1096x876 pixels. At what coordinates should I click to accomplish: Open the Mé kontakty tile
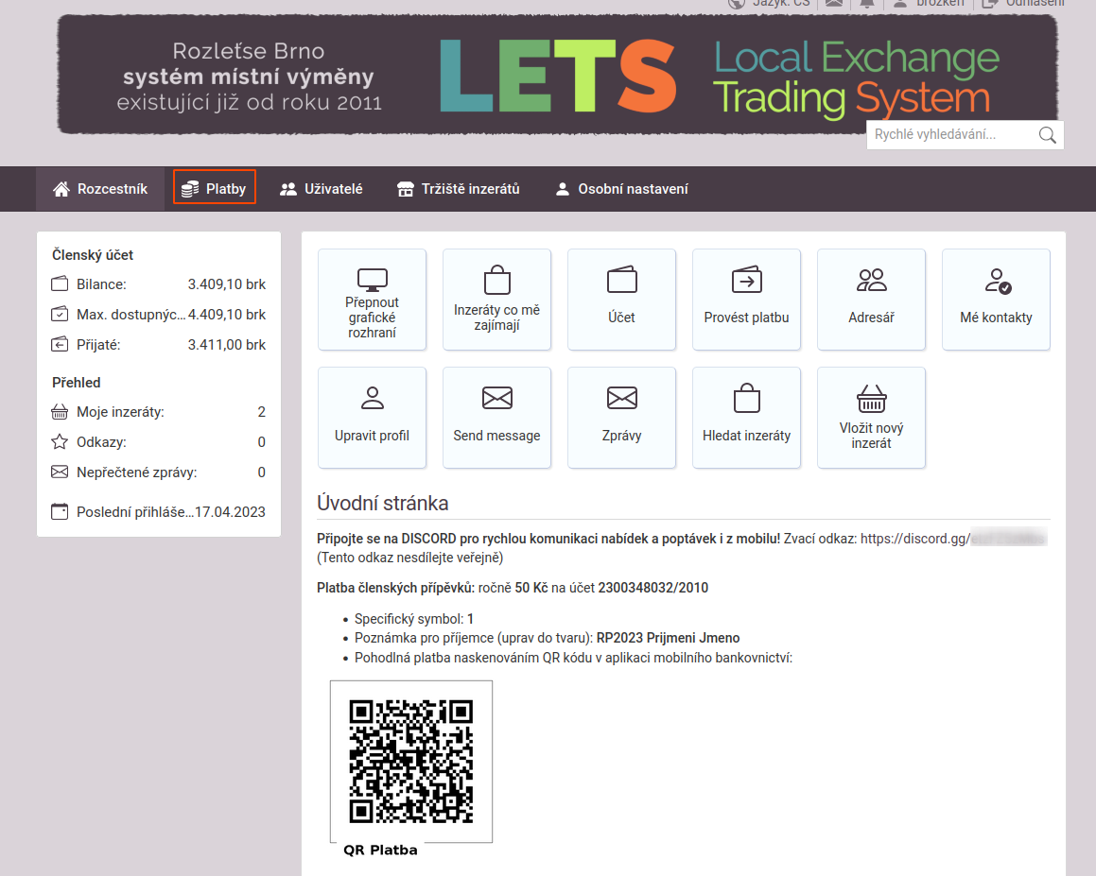point(996,300)
